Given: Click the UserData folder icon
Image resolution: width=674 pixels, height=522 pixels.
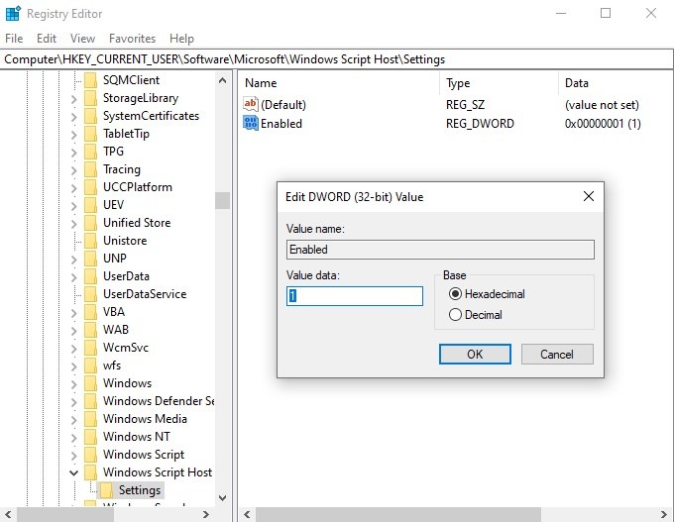Looking at the screenshot, I should pyautogui.click(x=90, y=275).
